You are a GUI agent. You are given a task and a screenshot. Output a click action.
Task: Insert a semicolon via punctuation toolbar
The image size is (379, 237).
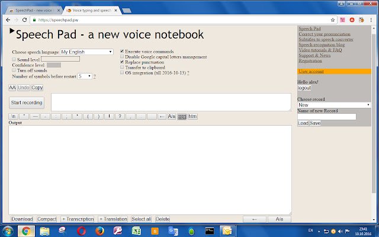coord(66,116)
